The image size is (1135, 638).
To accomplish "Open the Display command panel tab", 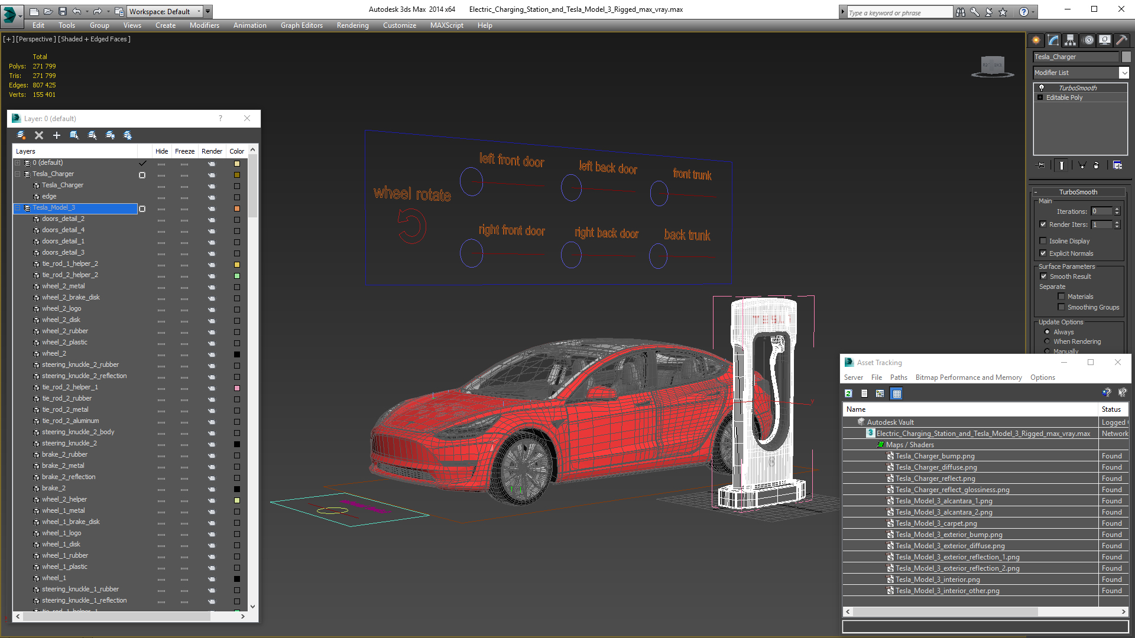I will 1105,40.
